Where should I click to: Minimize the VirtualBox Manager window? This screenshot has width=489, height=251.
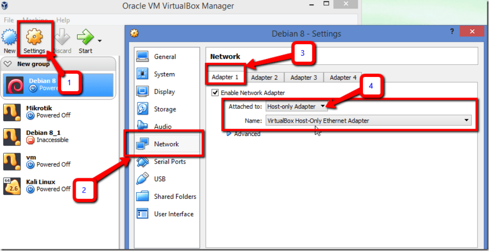312,4
